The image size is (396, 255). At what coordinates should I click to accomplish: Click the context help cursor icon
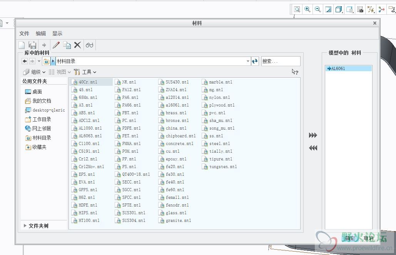pyautogui.click(x=295, y=72)
